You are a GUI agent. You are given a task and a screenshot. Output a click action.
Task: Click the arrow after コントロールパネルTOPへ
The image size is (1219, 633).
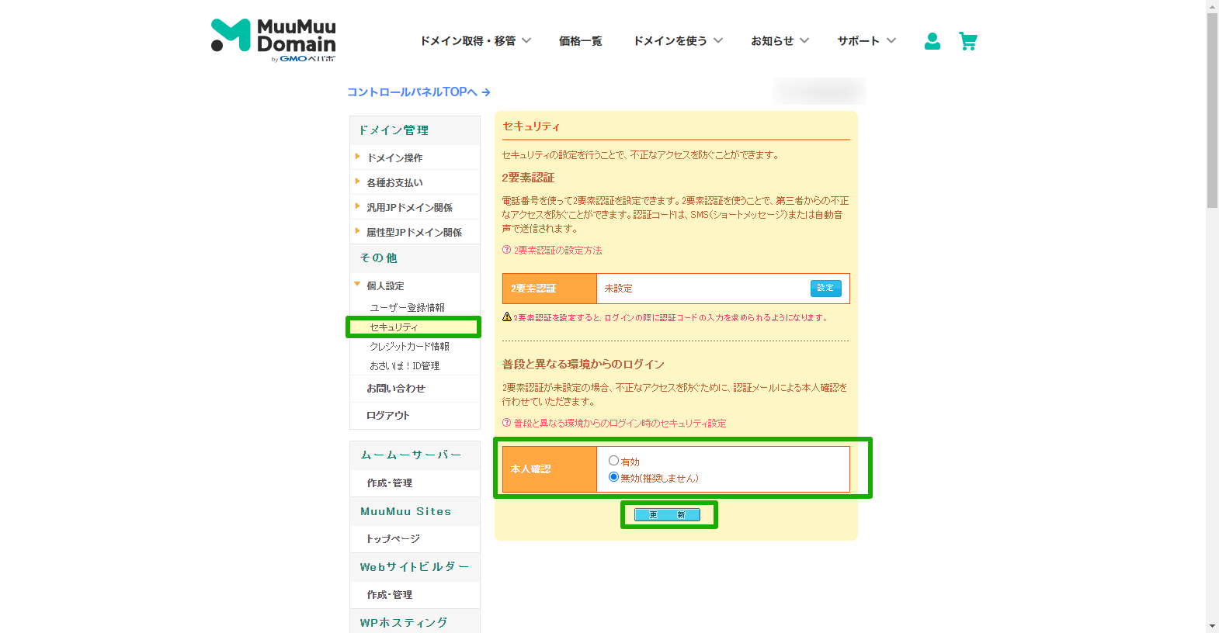pos(486,92)
